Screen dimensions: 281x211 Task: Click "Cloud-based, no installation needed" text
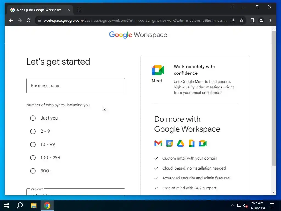(194, 168)
